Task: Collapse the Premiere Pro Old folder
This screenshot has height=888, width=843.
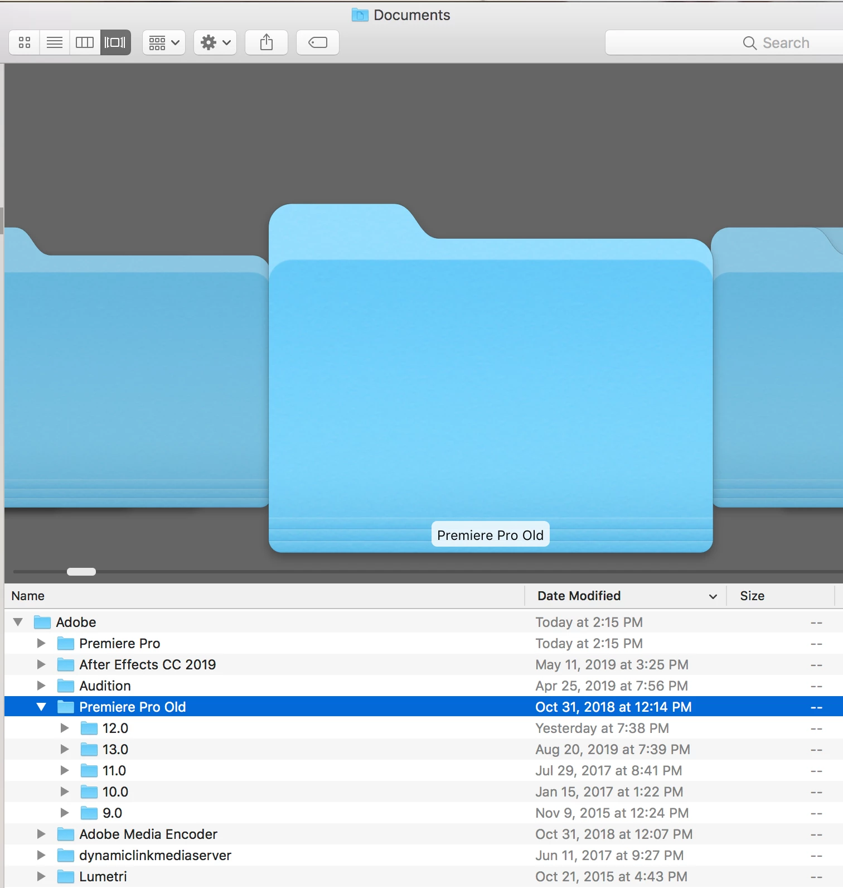Action: click(41, 707)
